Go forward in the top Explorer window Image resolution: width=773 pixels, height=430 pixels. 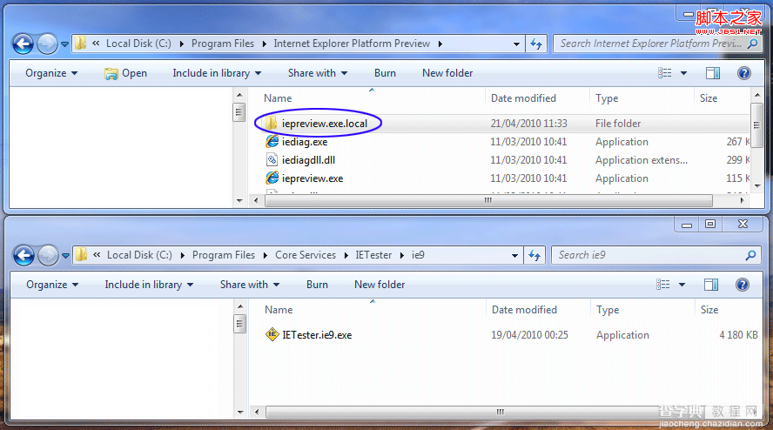[x=47, y=44]
